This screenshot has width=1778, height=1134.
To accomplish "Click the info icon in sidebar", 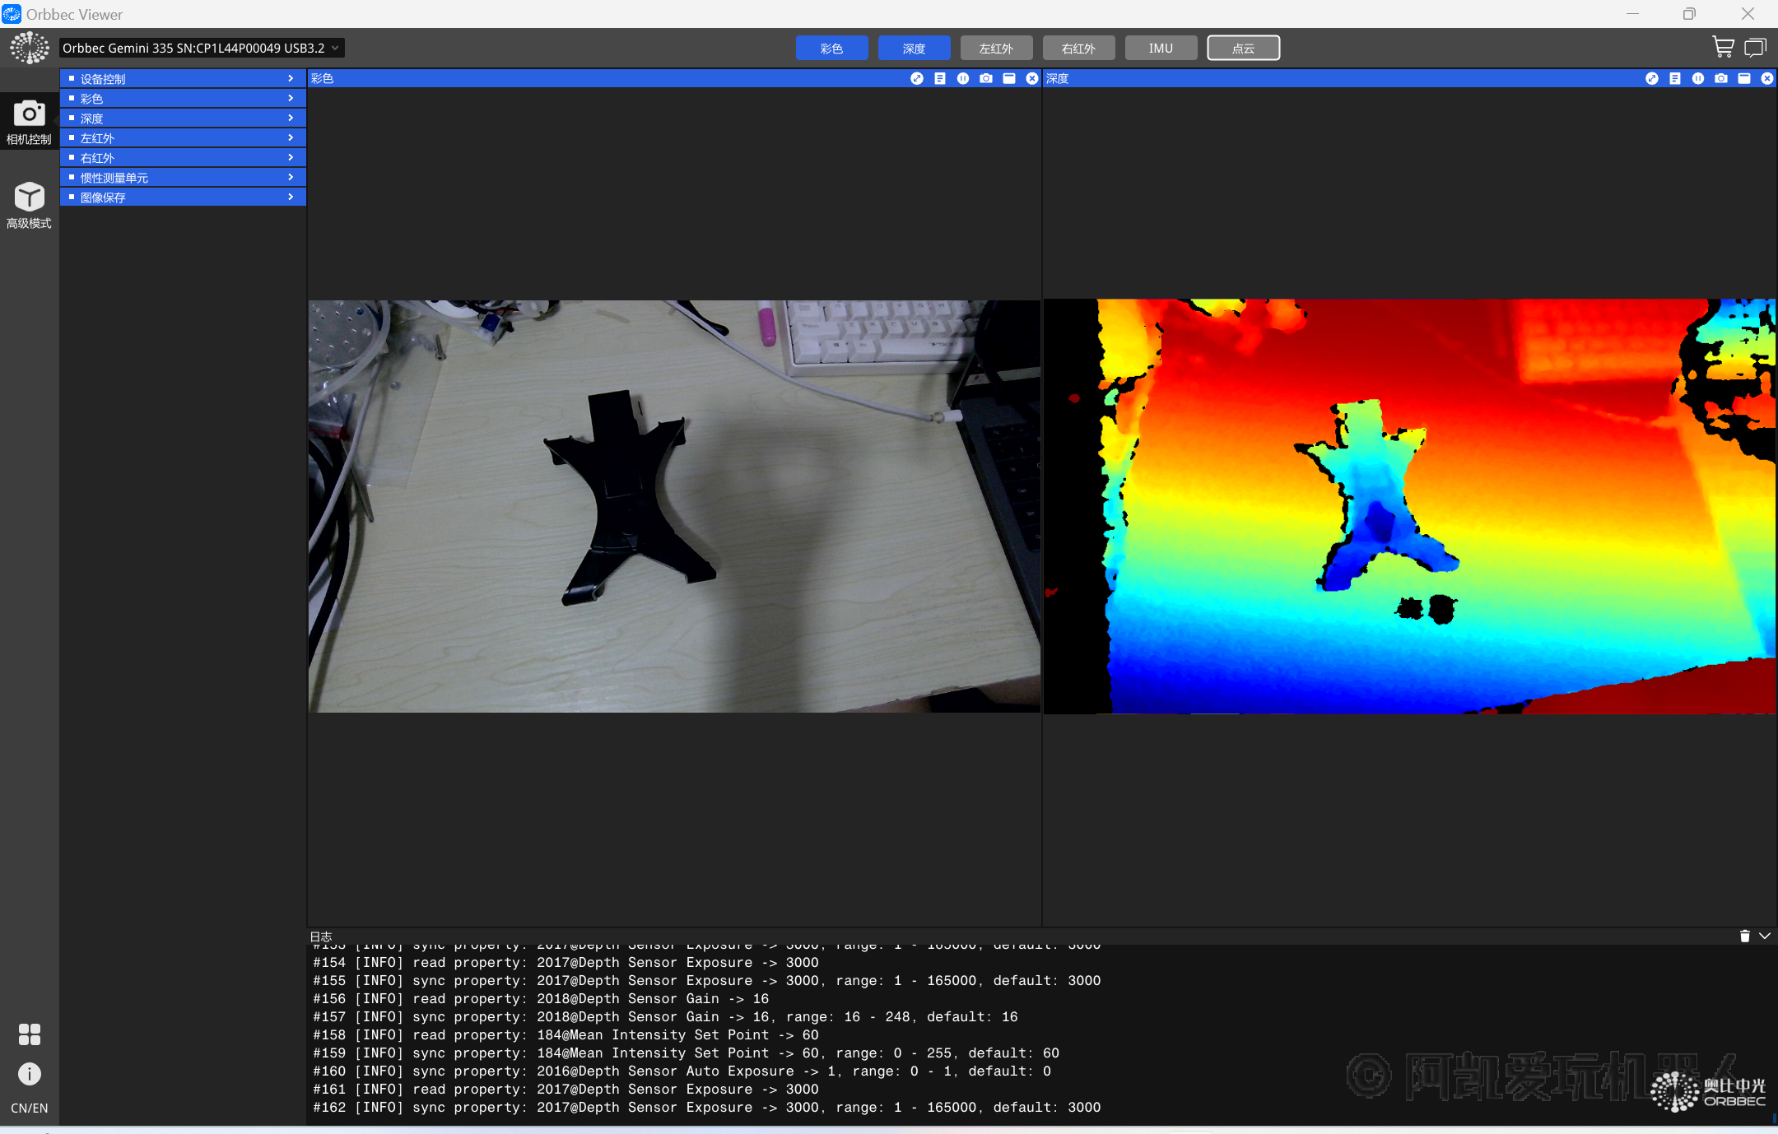I will click(29, 1073).
